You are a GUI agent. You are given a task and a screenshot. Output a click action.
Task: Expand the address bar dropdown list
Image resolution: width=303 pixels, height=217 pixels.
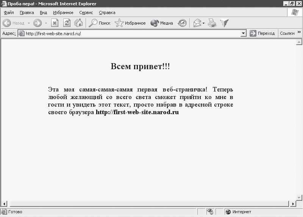[244, 33]
